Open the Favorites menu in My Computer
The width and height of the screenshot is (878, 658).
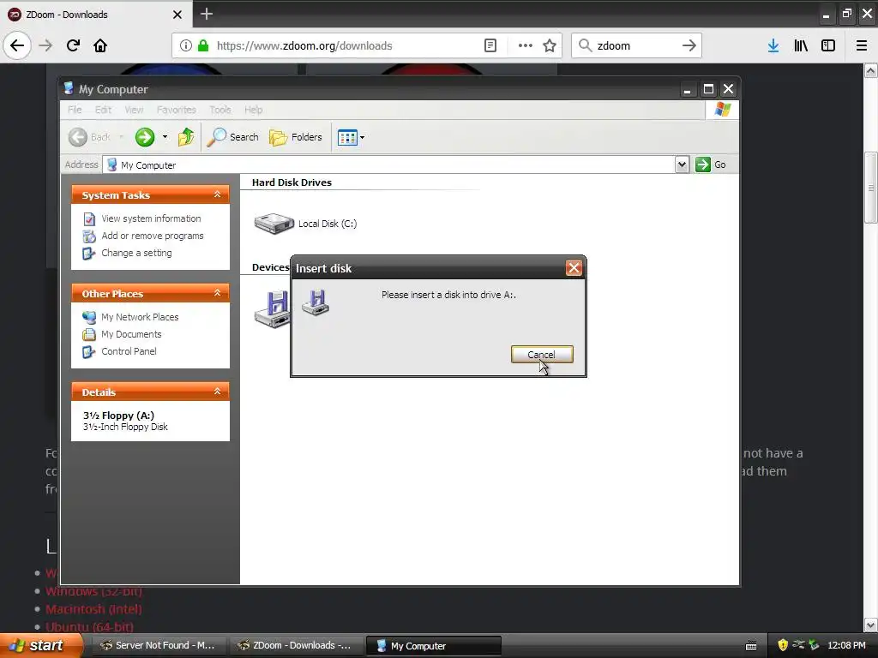177,110
